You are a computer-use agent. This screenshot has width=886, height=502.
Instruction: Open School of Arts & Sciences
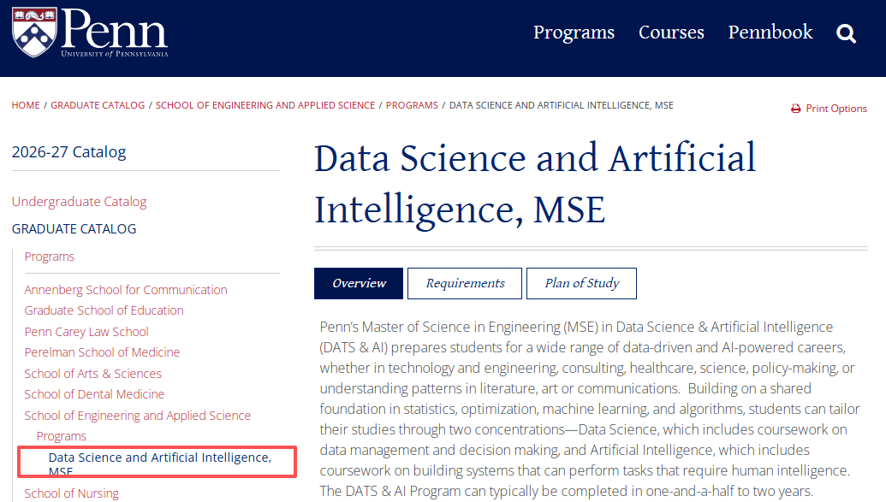(92, 373)
